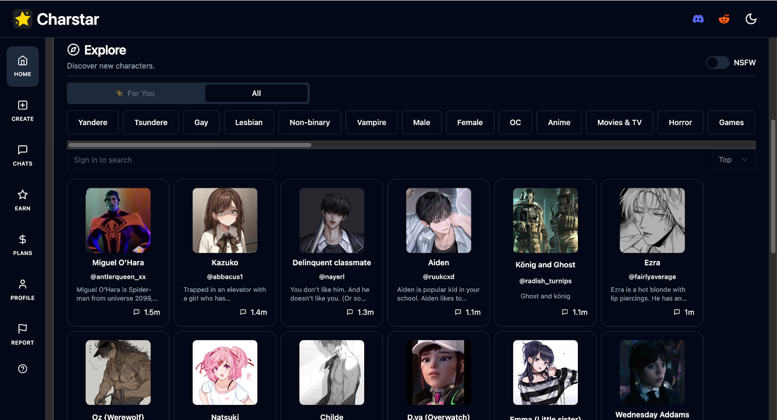Toggle dark mode moon icon

(751, 19)
